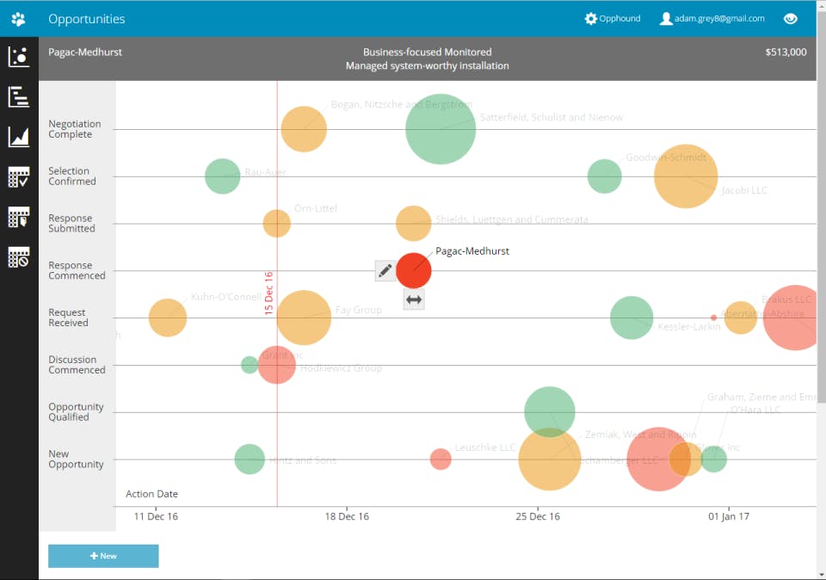
Task: Click the horizontal move arrows icon
Action: click(x=414, y=299)
